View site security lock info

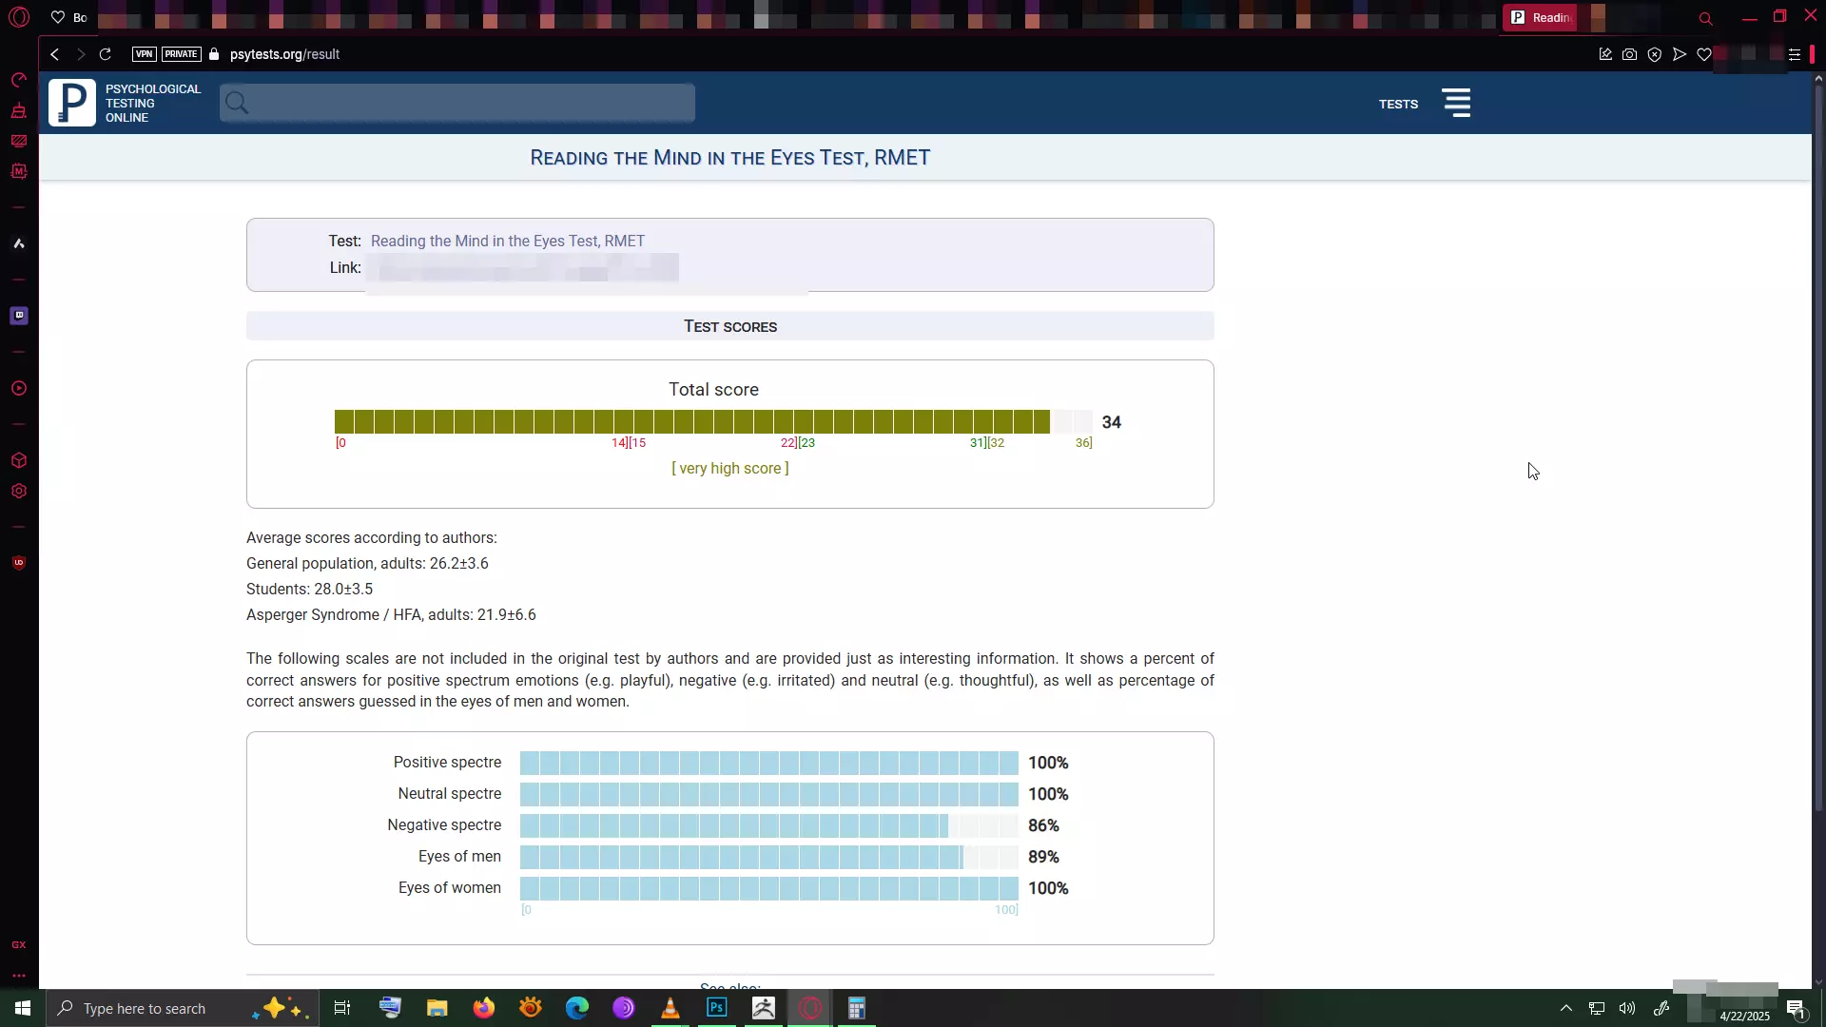pos(214,54)
